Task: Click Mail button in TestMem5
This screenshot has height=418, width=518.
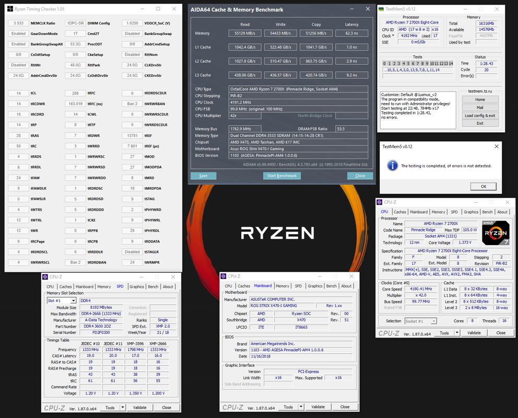Action: (480, 108)
